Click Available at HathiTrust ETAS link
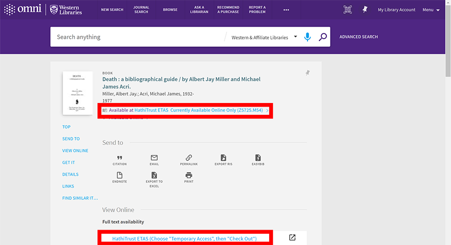 click(186, 110)
